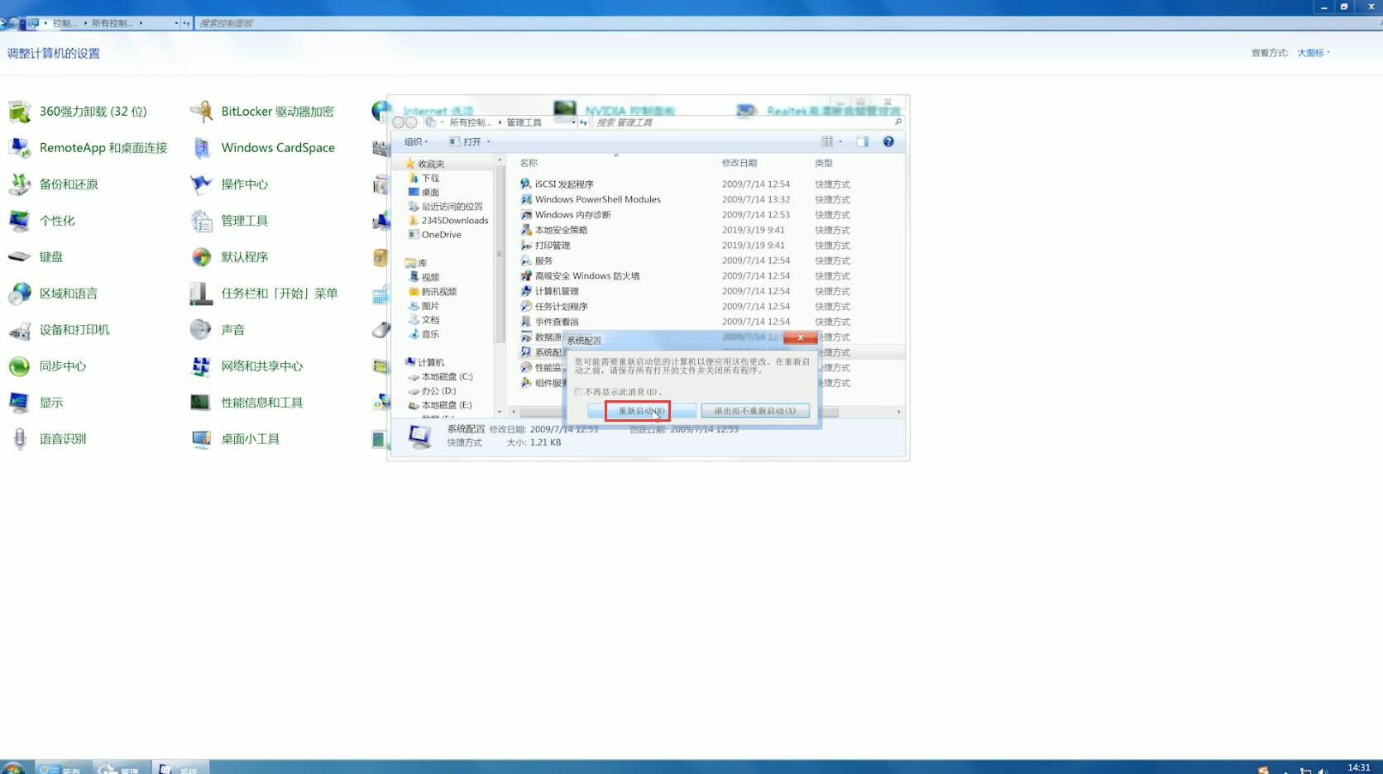Open 键盘 settings
The width and height of the screenshot is (1383, 774).
pyautogui.click(x=36, y=256)
